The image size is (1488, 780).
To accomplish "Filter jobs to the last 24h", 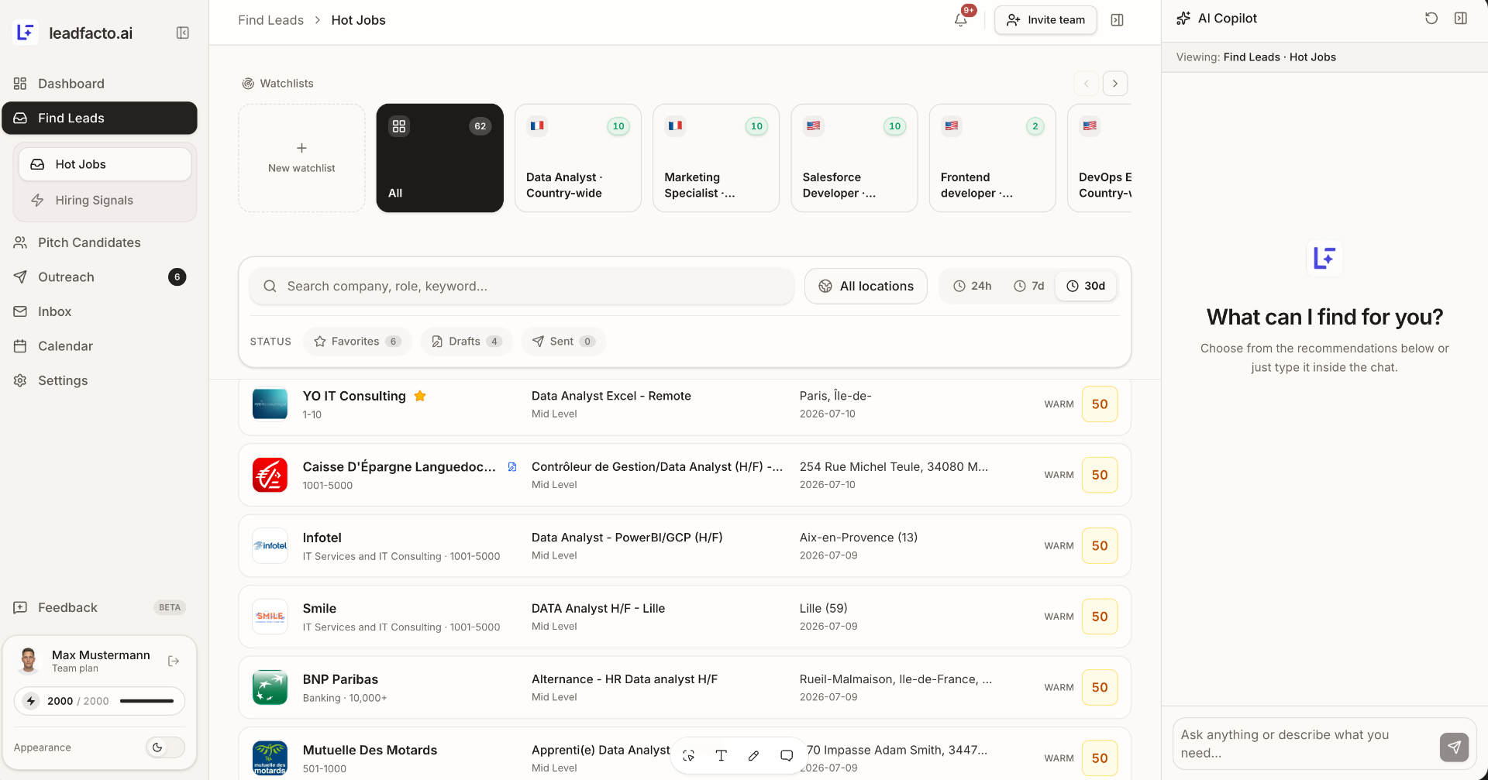I will tap(972, 286).
